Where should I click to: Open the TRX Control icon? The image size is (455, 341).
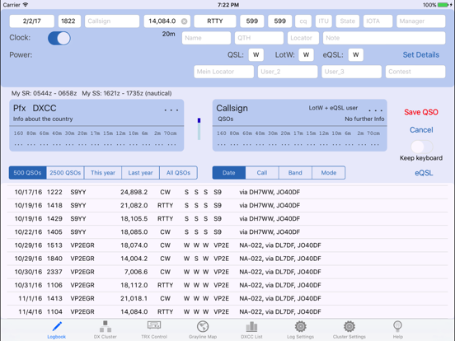(154, 325)
